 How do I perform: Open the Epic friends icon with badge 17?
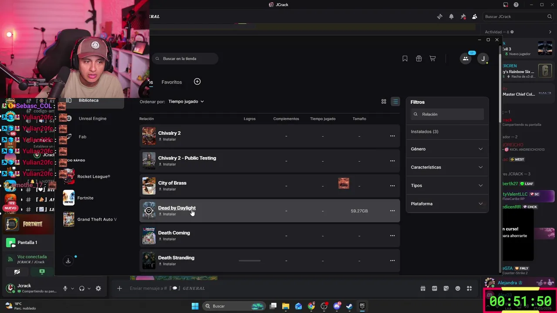click(466, 59)
